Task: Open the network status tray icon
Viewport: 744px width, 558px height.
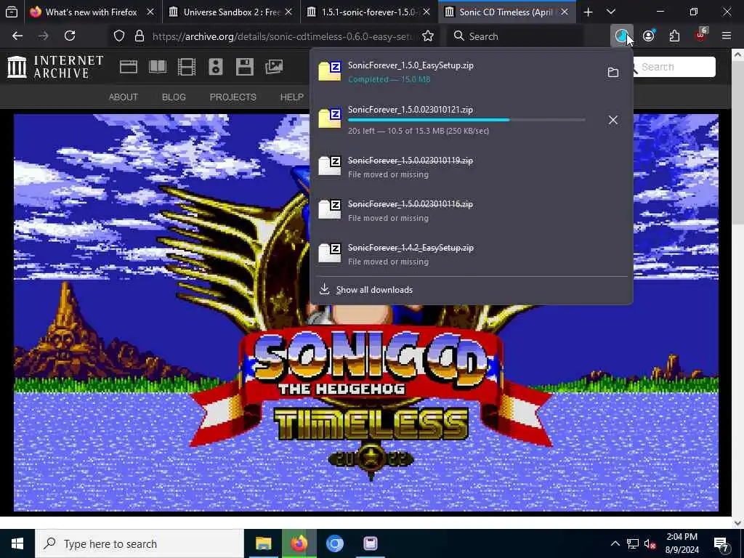Action: pos(633,543)
